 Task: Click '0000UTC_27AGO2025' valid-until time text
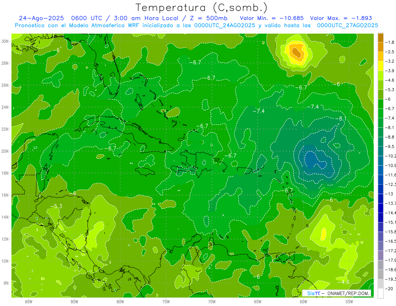coord(347,25)
